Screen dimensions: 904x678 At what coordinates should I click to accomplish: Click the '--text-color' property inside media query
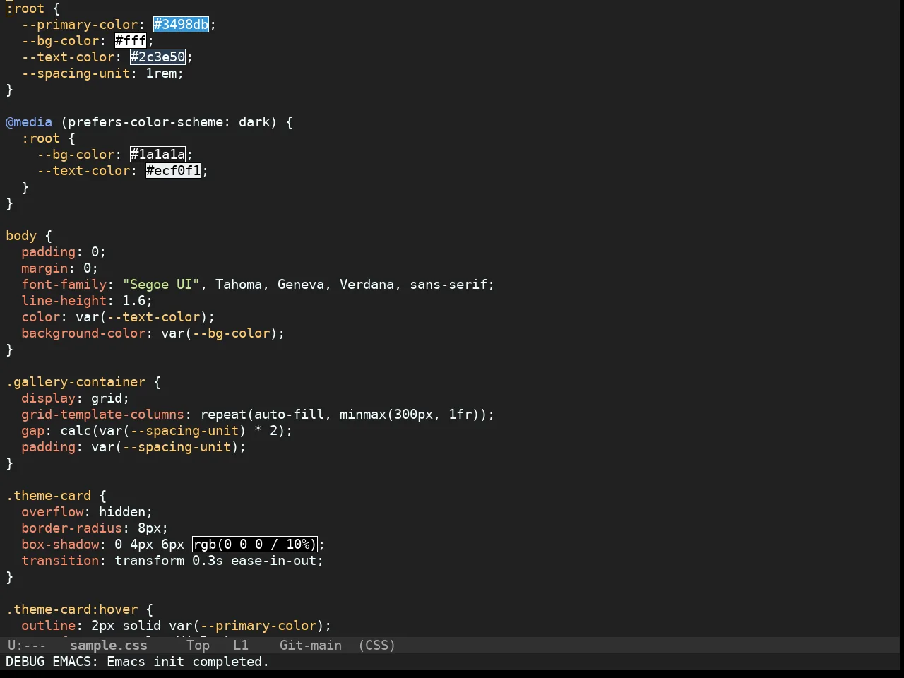tap(83, 171)
